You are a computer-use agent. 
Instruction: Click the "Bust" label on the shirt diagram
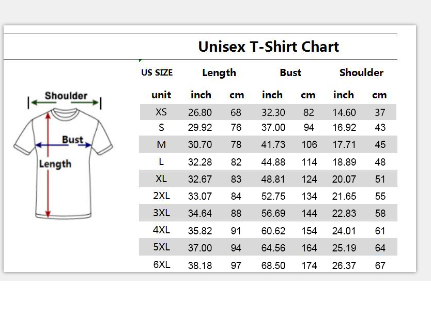pyautogui.click(x=72, y=139)
